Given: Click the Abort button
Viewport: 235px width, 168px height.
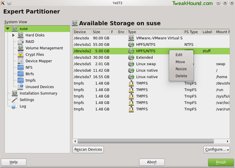Looking at the screenshot, I should coord(152,162).
